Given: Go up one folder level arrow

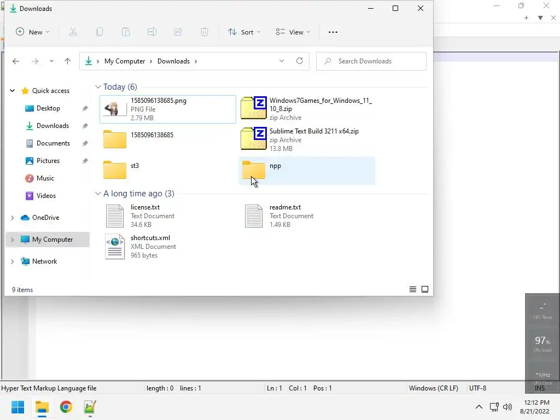Looking at the screenshot, I should [67, 61].
